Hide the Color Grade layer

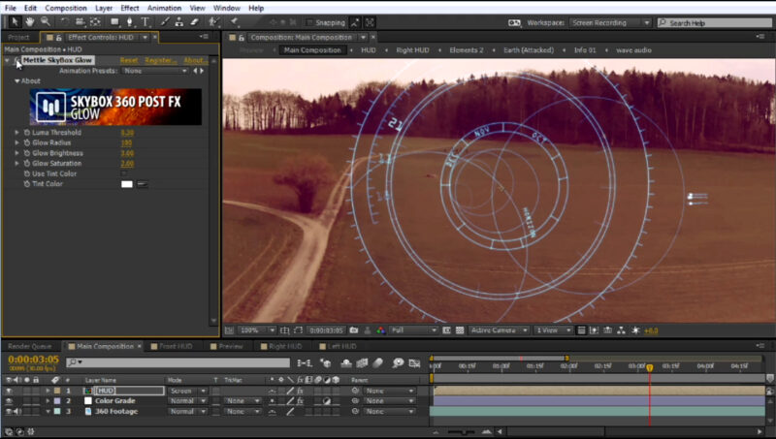[x=9, y=400]
